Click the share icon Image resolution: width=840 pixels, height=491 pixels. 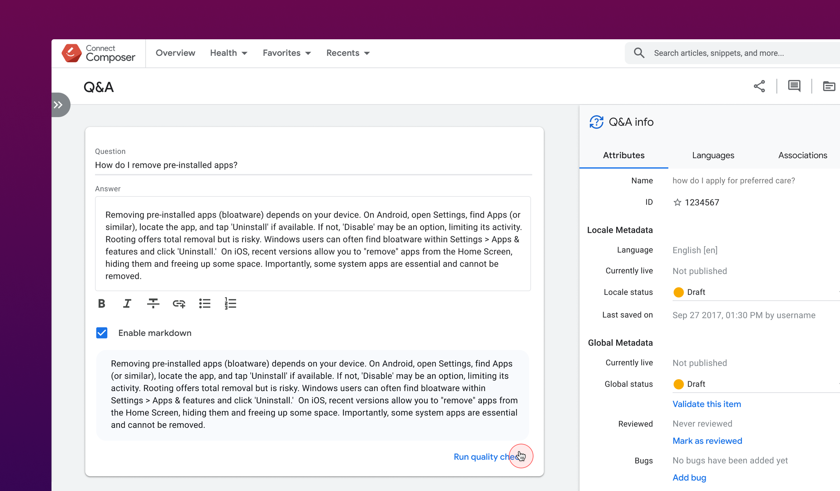pos(759,86)
